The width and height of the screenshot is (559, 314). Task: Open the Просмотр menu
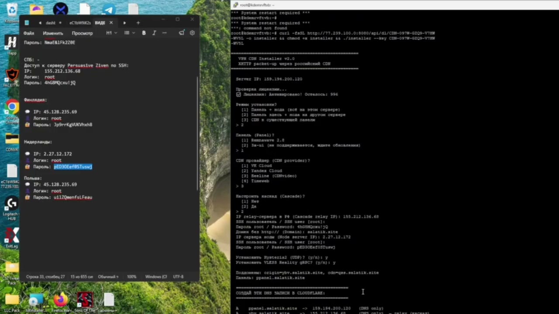pyautogui.click(x=82, y=33)
